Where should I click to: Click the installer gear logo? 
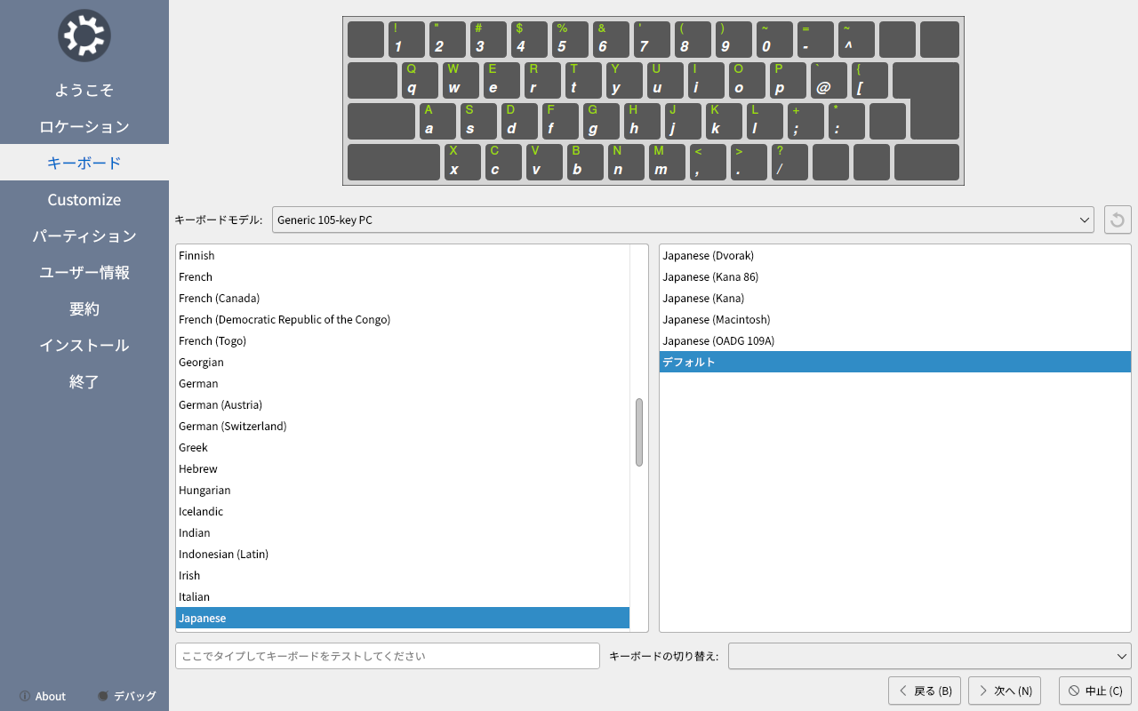click(84, 36)
